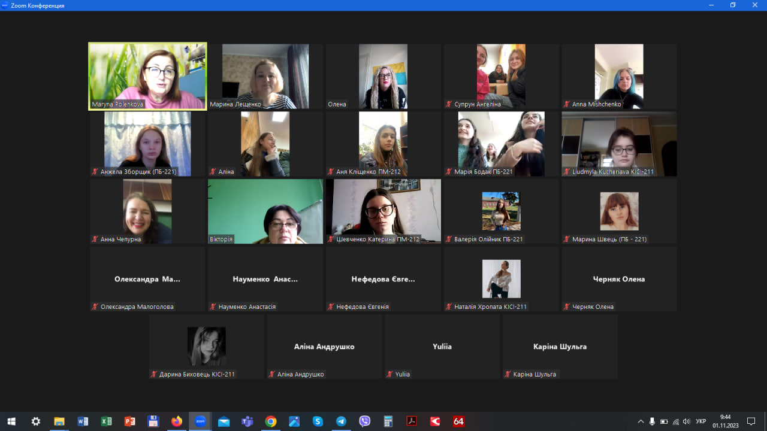The width and height of the screenshot is (767, 431).
Task: Open PowerPoint from the taskbar
Action: point(129,421)
